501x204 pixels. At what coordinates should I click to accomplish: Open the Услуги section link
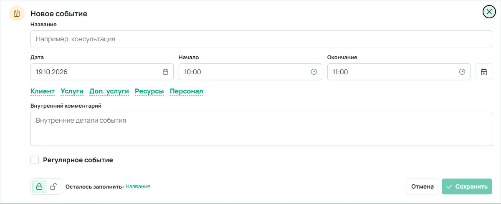[x=72, y=91]
